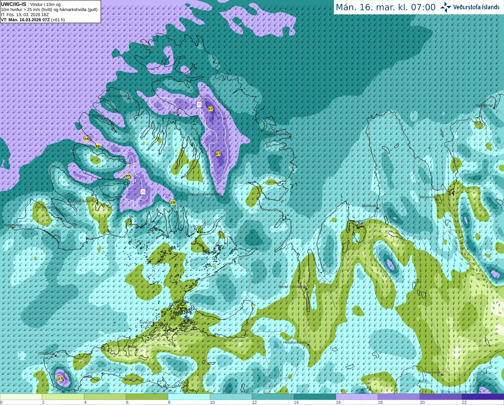Click the legend scale number 16
The height and width of the screenshot is (405, 504).
point(338,402)
